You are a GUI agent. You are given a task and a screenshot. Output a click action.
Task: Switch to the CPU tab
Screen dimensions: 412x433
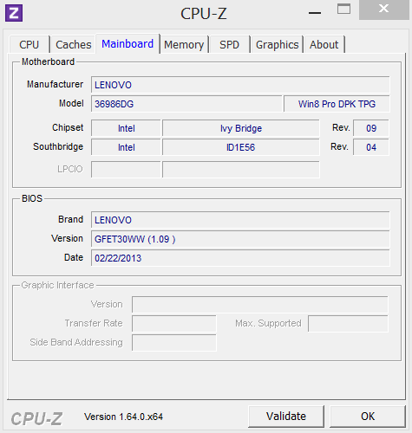(29, 45)
